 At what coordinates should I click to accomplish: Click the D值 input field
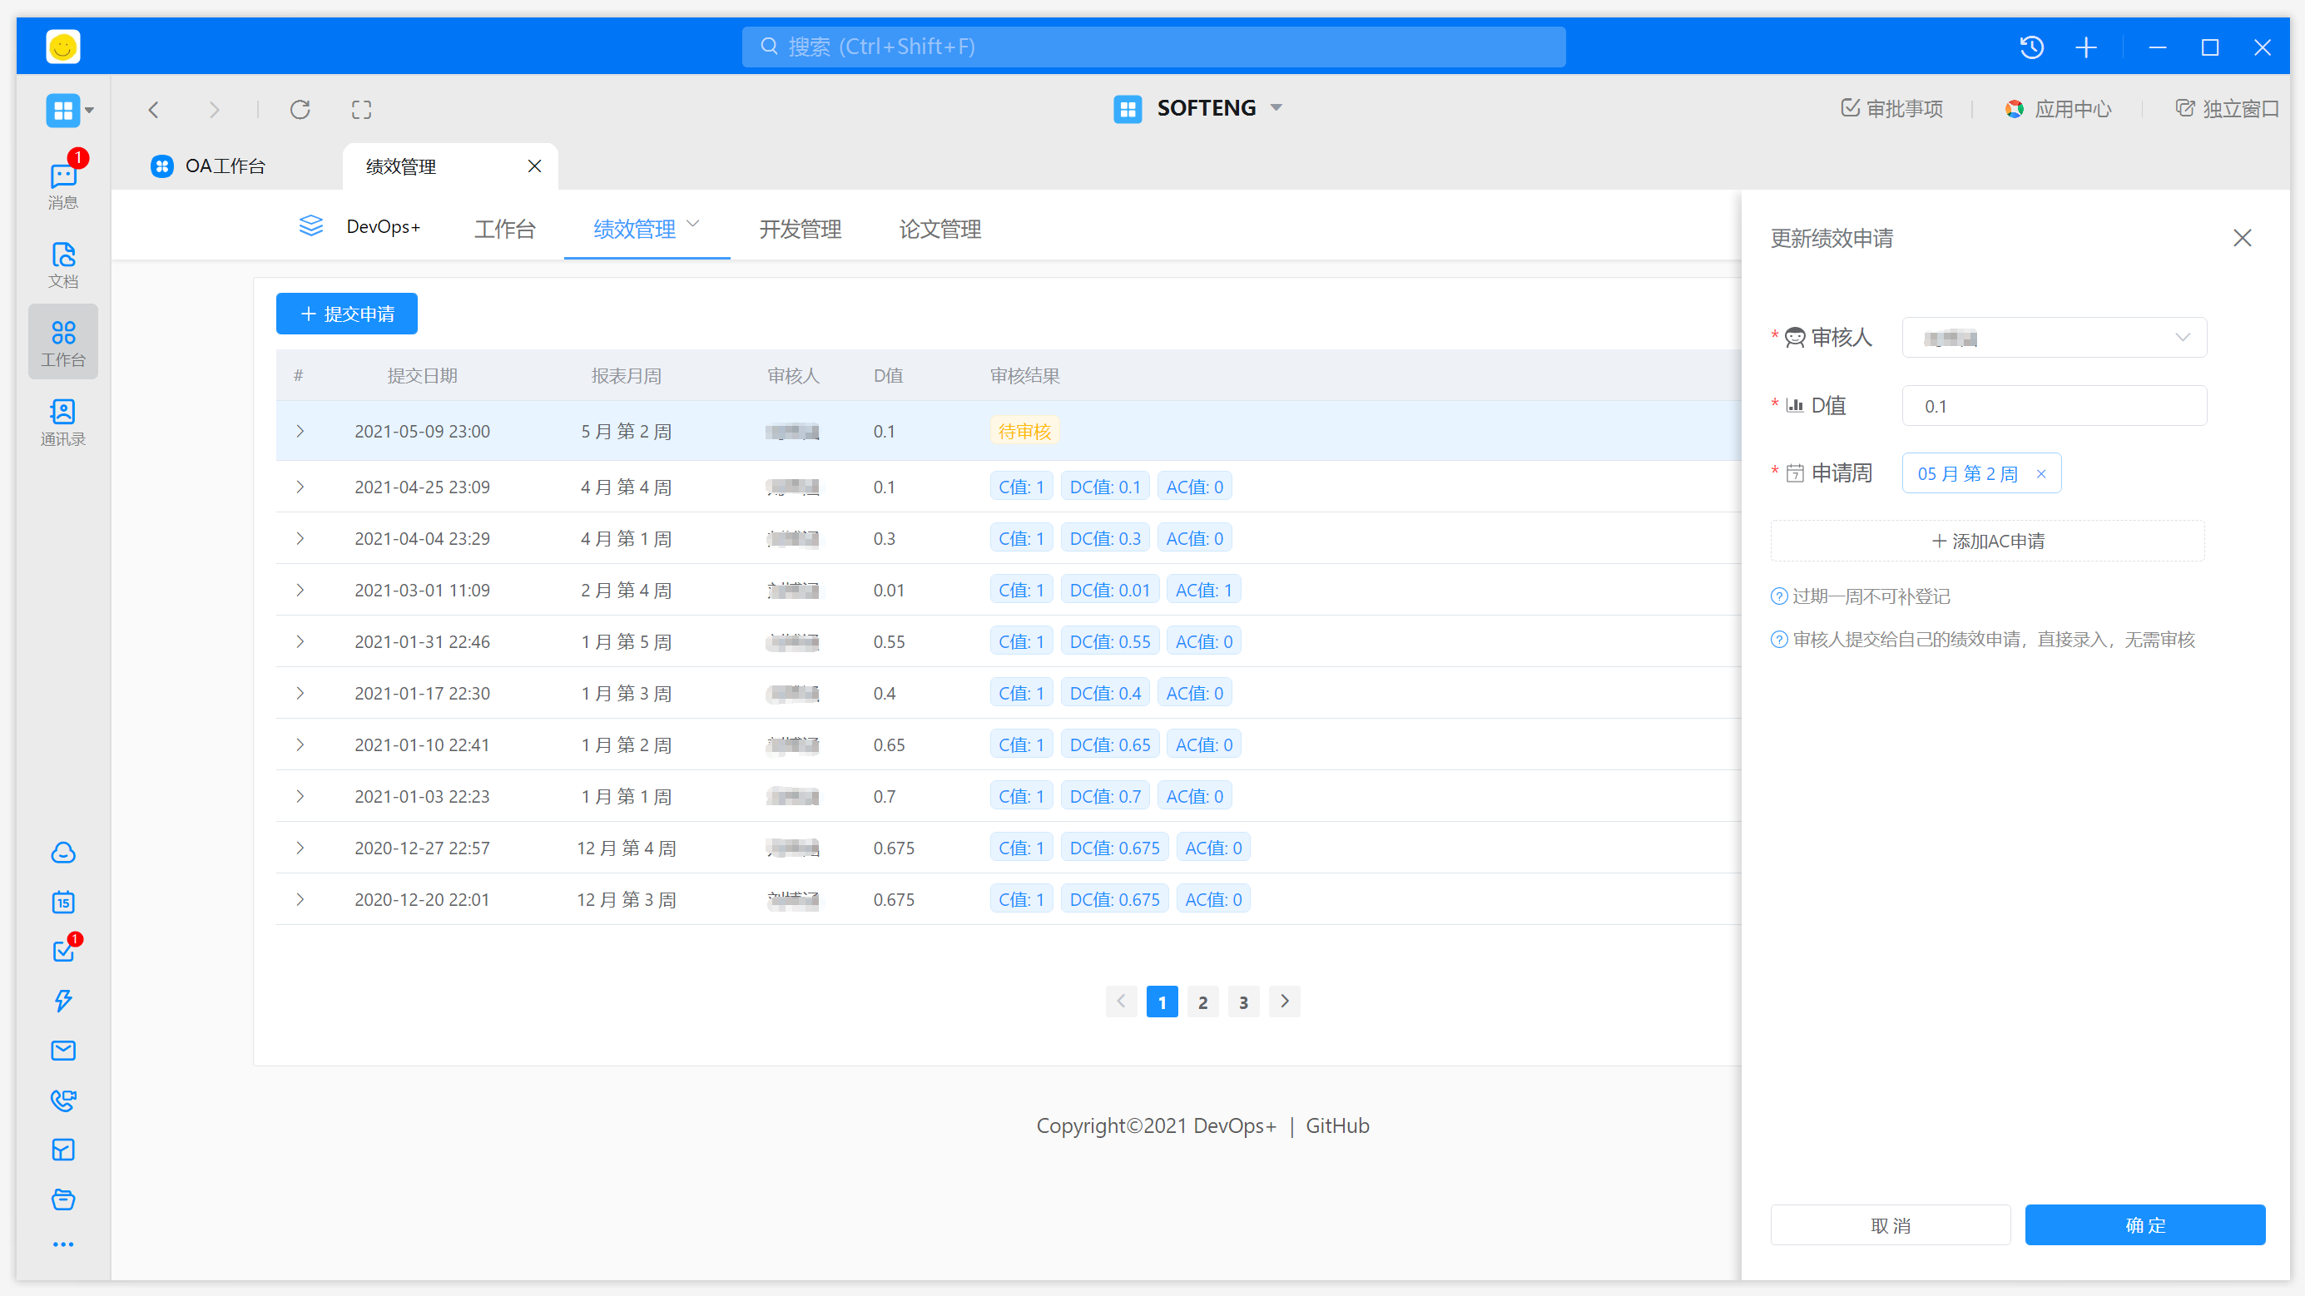point(2054,406)
